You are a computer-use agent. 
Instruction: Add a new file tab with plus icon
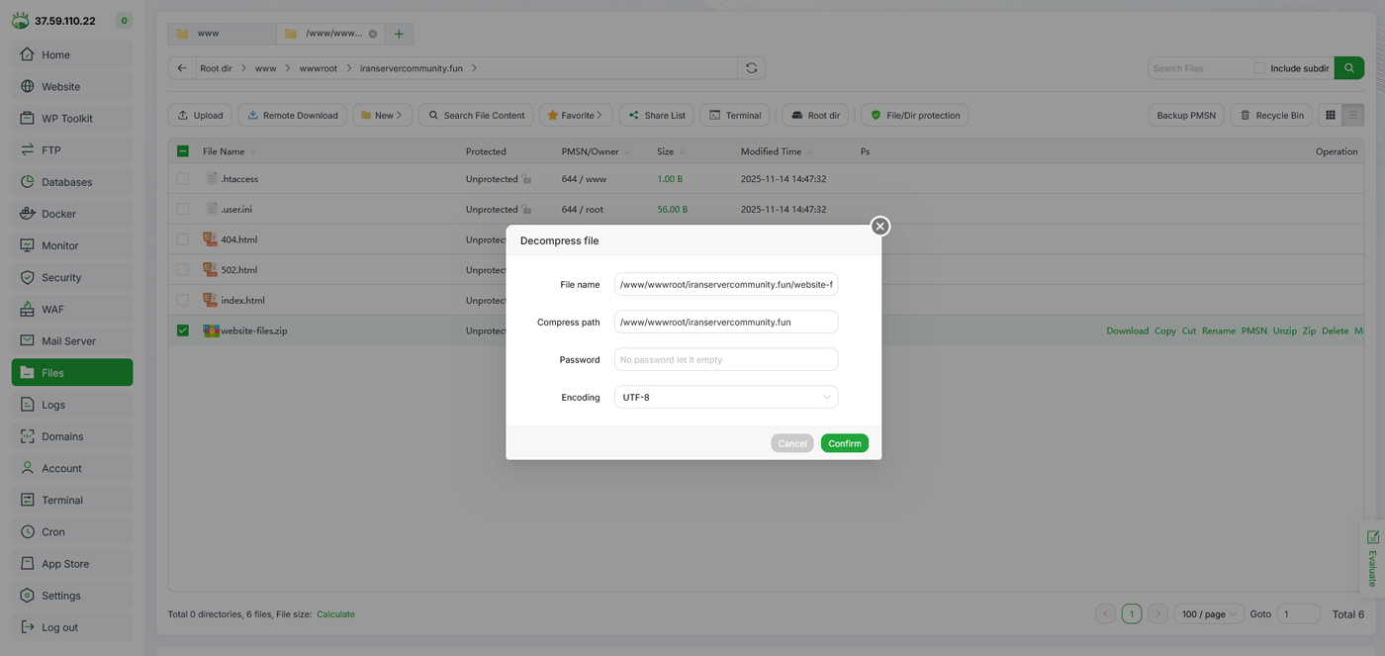(399, 34)
